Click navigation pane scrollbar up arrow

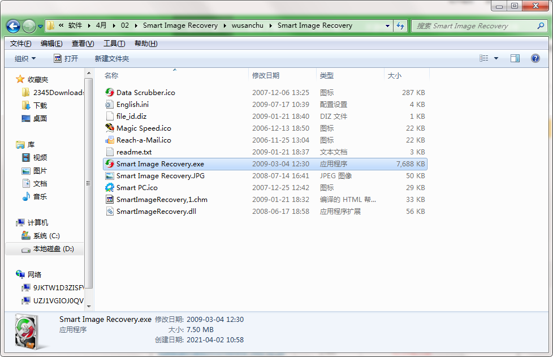(89, 73)
